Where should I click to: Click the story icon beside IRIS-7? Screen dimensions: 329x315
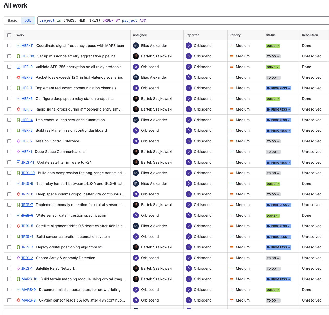point(18,205)
